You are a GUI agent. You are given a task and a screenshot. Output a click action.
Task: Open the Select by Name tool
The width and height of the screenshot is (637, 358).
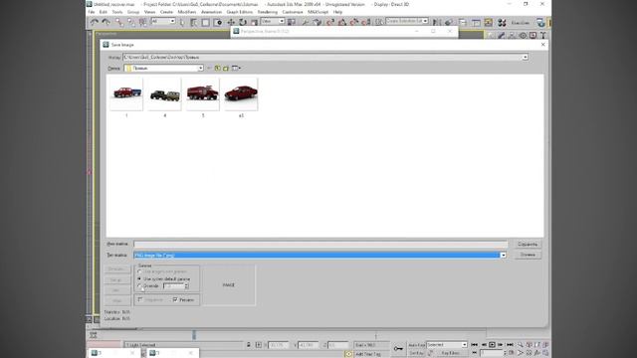pyautogui.click(x=193, y=22)
